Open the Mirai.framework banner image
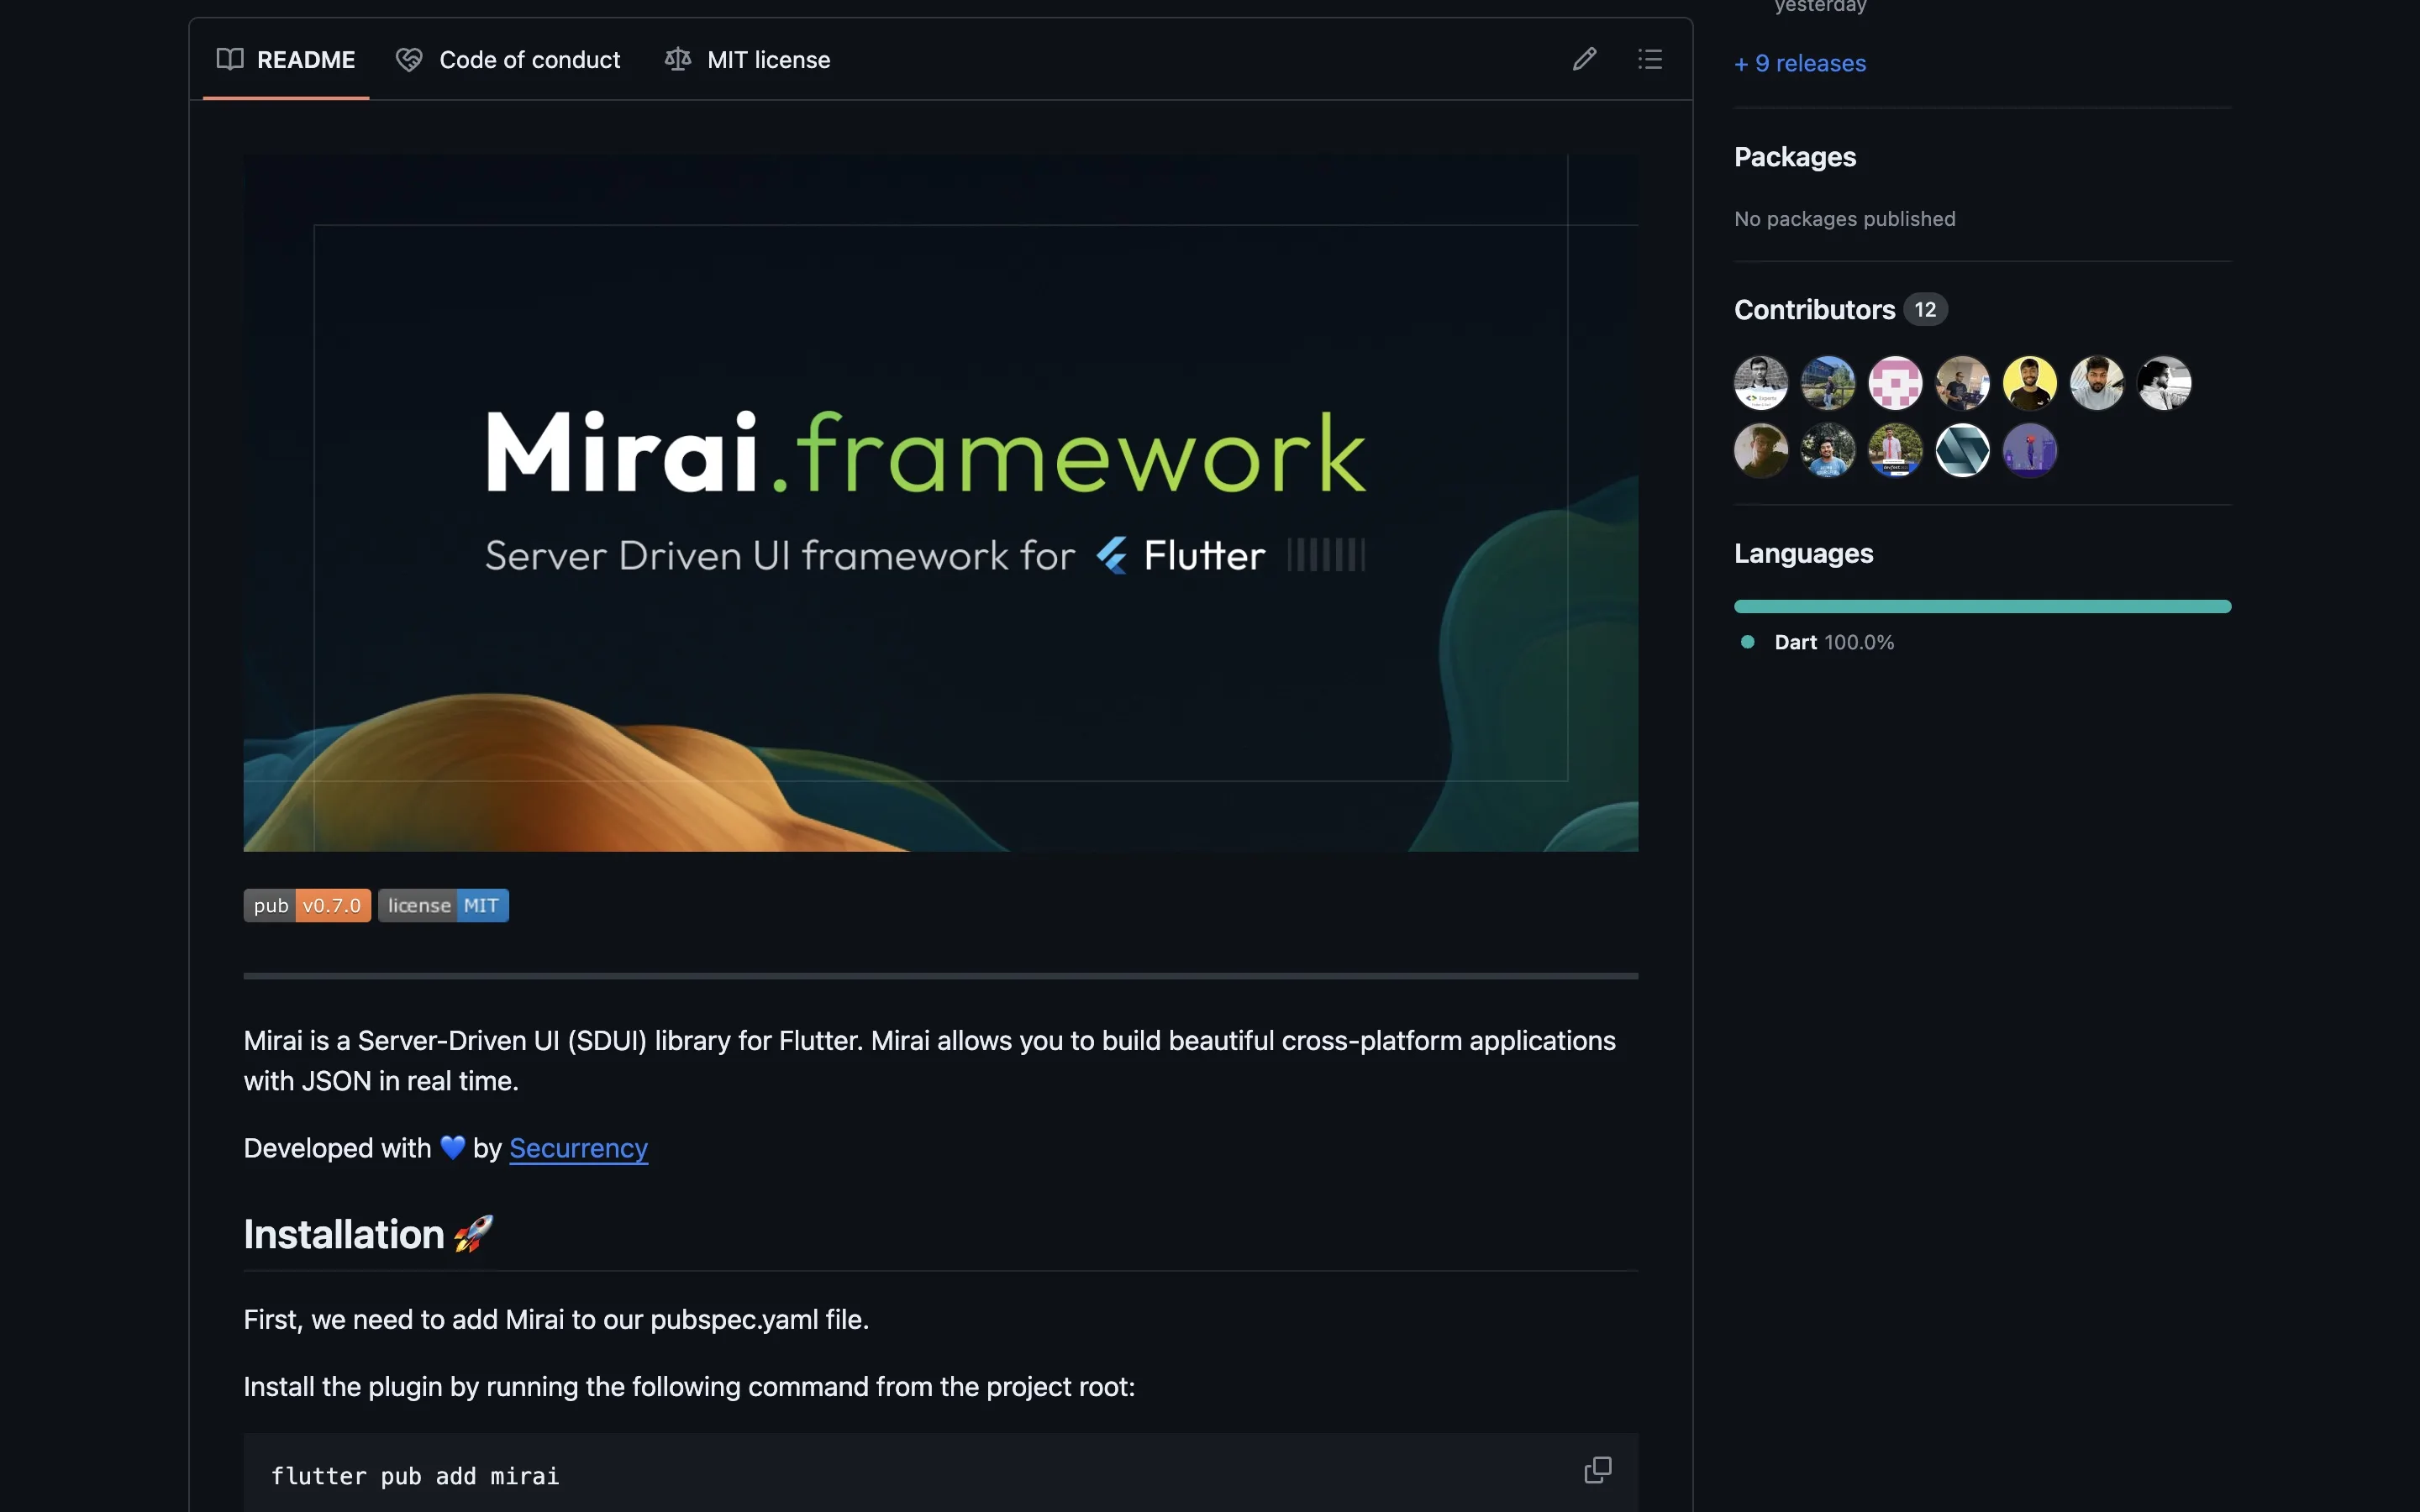This screenshot has height=1512, width=2420. coord(940,503)
